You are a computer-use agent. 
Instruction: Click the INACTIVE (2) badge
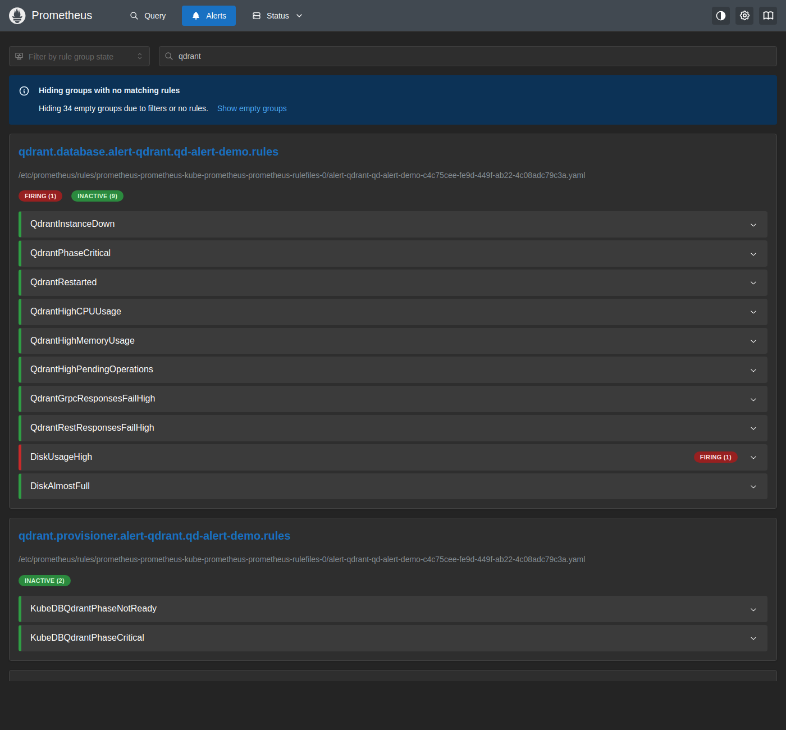[x=44, y=581]
